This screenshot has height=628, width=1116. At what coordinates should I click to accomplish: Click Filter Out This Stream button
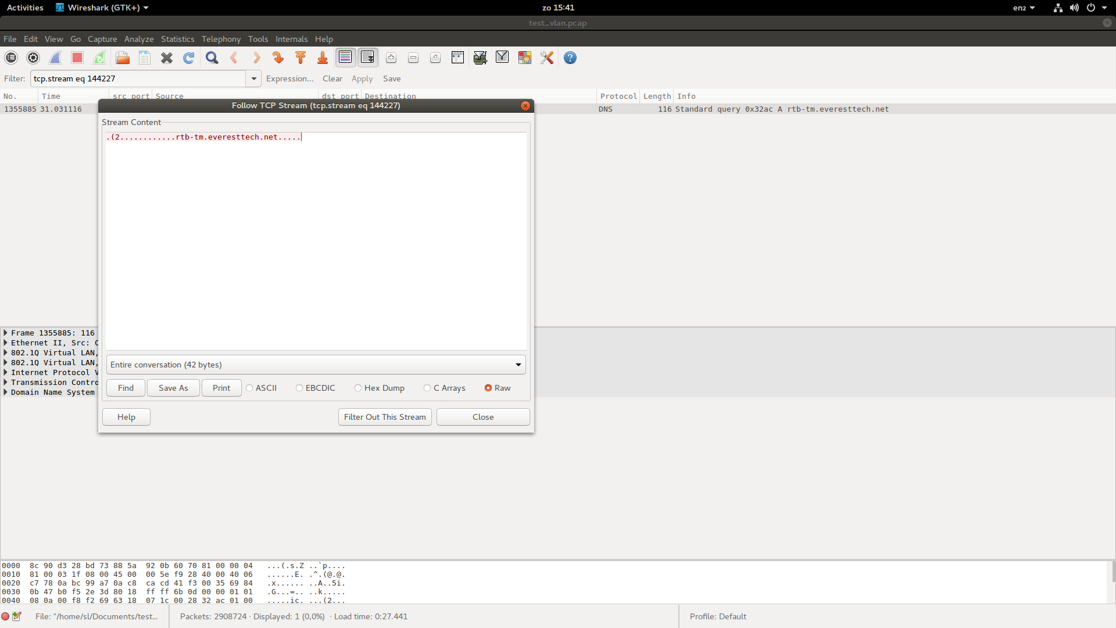(x=385, y=417)
